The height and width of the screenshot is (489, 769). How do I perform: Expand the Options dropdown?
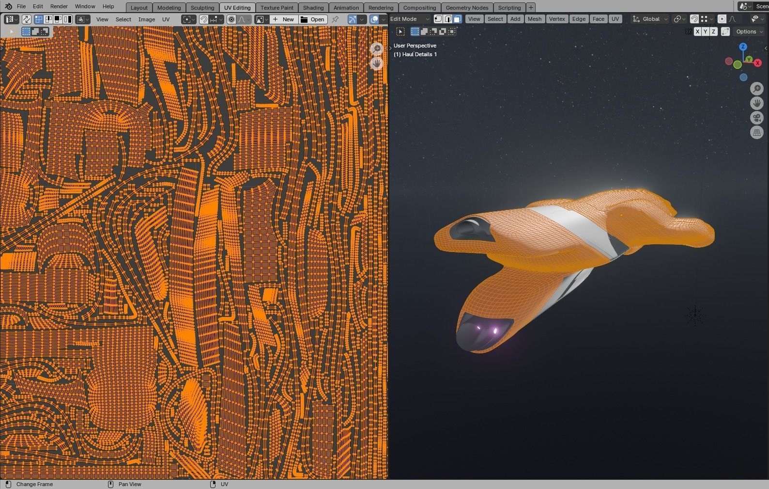(749, 32)
